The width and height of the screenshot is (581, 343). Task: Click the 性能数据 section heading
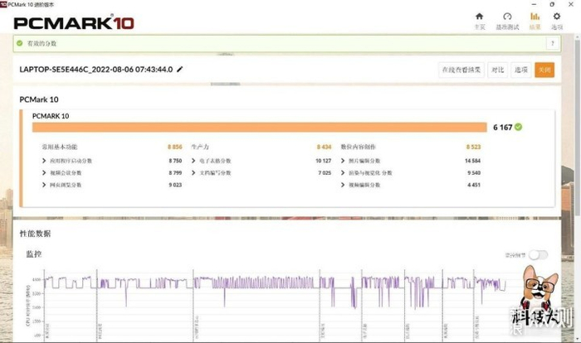point(35,234)
